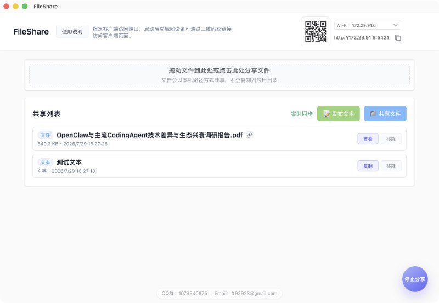Image resolution: width=439 pixels, height=303 pixels.
Task: Select the 测试文本 title
Action: pyautogui.click(x=69, y=162)
